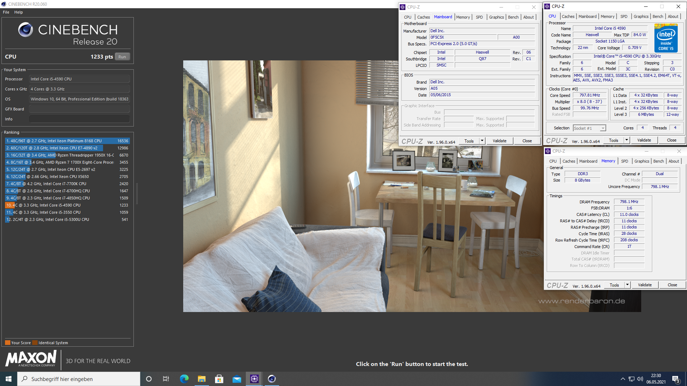Select Graphics tab in Mainboard CPU-Z window
Screen dimensions: 687x386
[x=496, y=17]
